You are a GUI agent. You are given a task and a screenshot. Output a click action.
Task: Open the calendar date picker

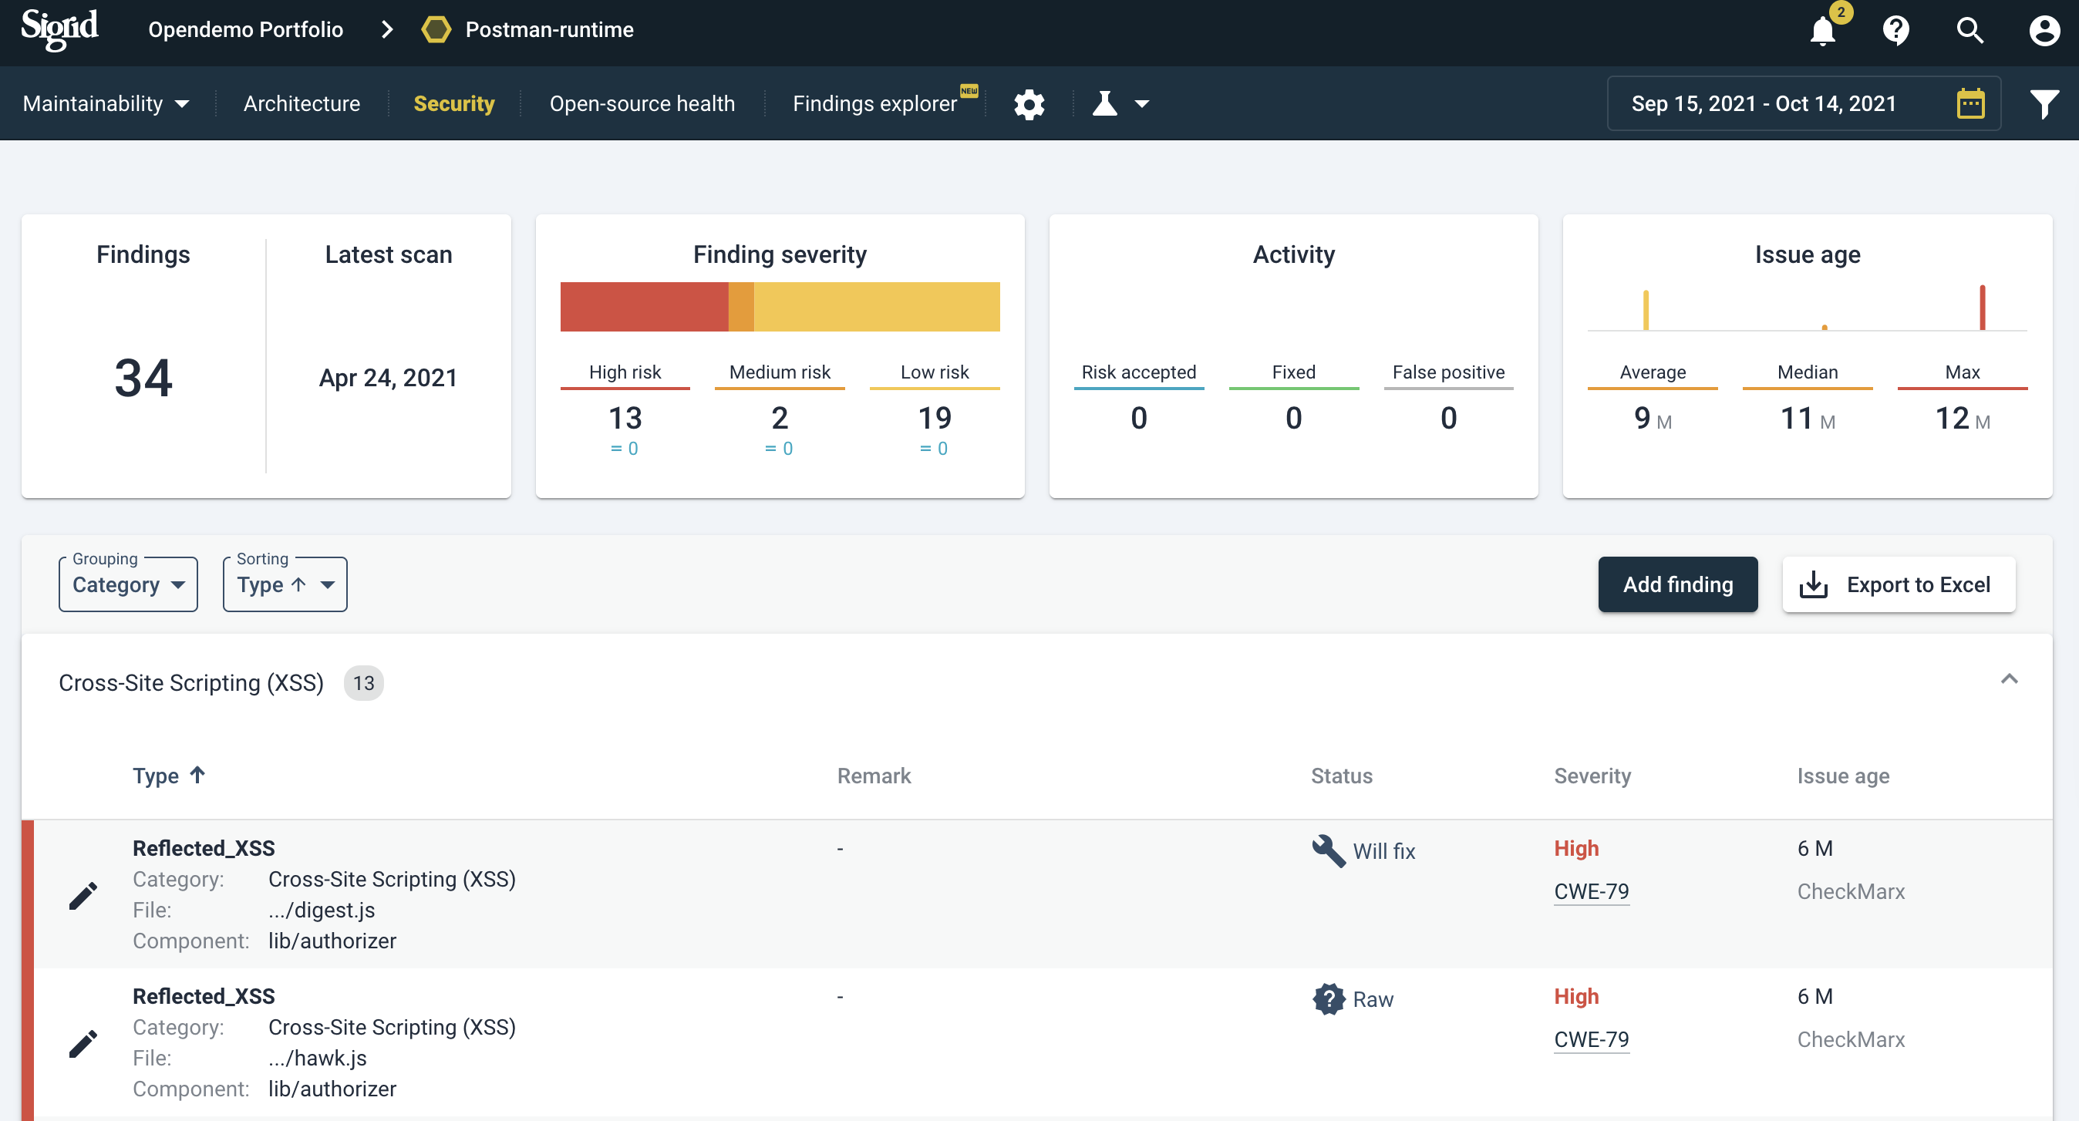pyautogui.click(x=1971, y=103)
